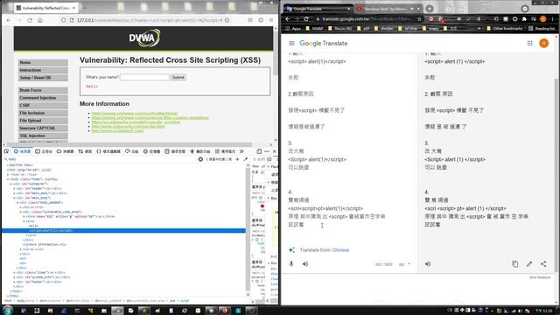Go to Firefox home page
Screen dimensions: 560x315
pos(40,20)
